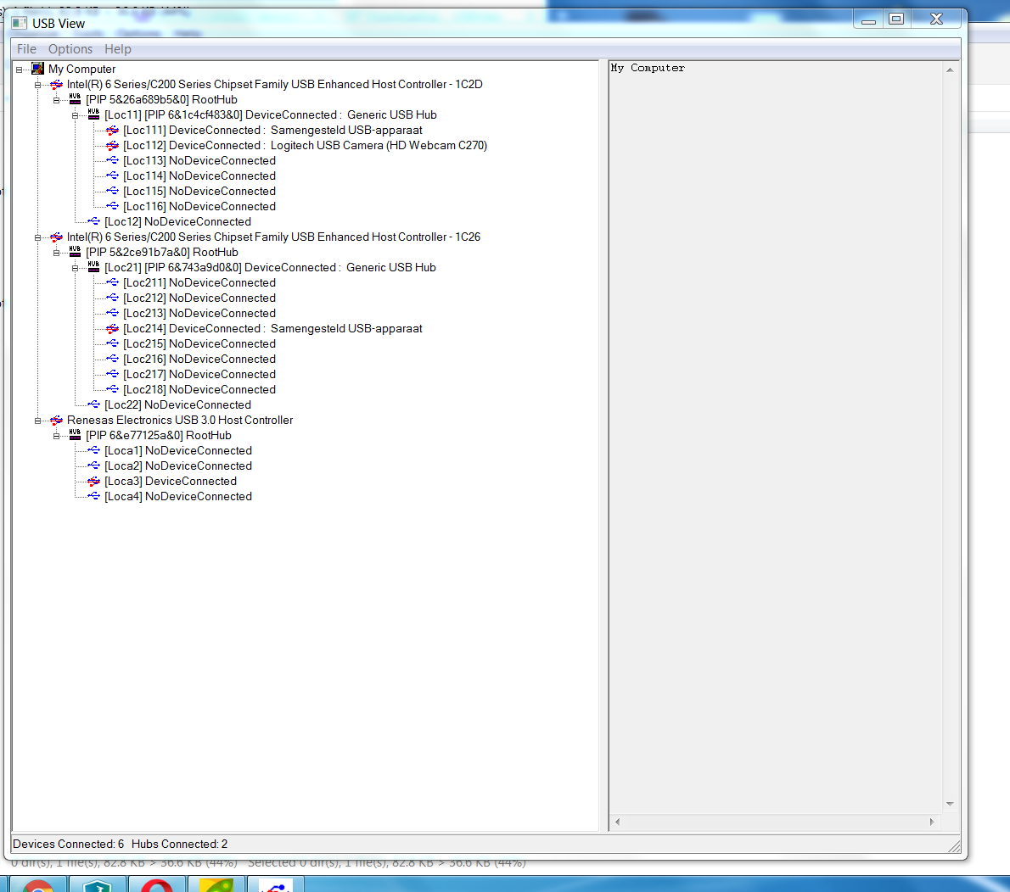This screenshot has height=892, width=1010.
Task: Open the Help menu
Action: [x=118, y=49]
